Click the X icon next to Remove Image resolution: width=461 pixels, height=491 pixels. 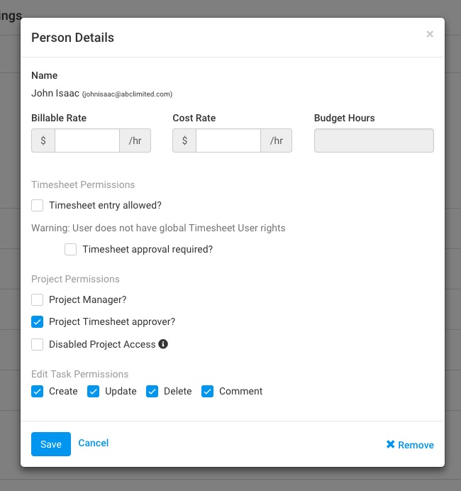(x=390, y=444)
